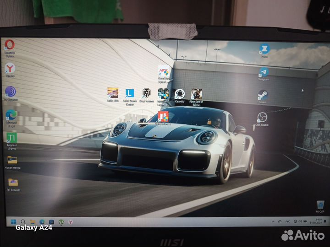Open Microsoft Edge from the taskbar
The width and height of the screenshot is (330, 247).
pos(42,222)
